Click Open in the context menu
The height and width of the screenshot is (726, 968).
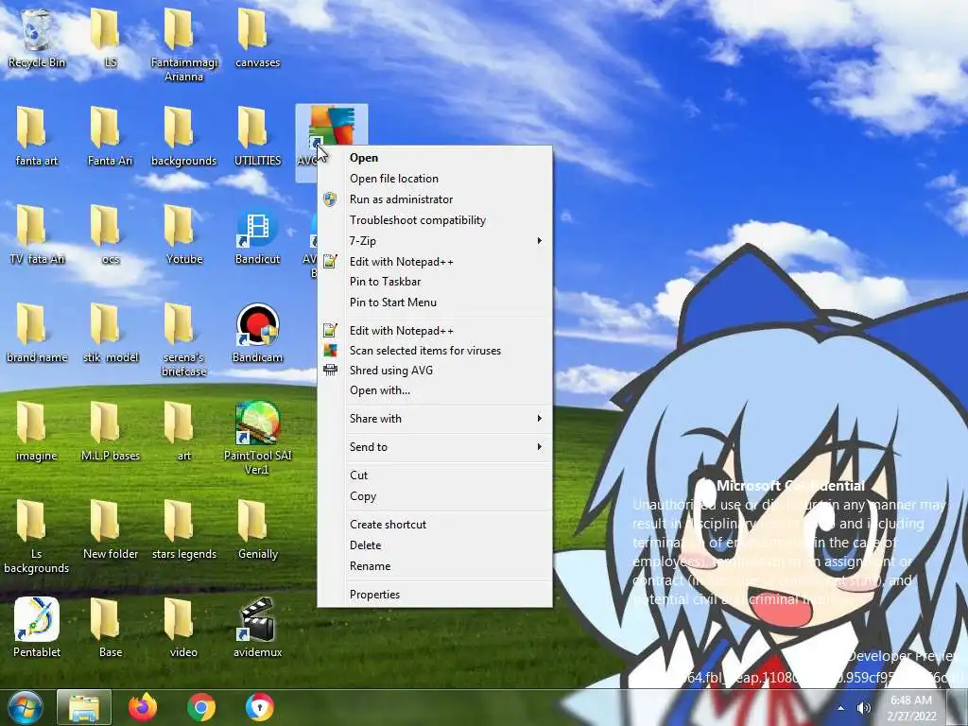(x=435, y=158)
